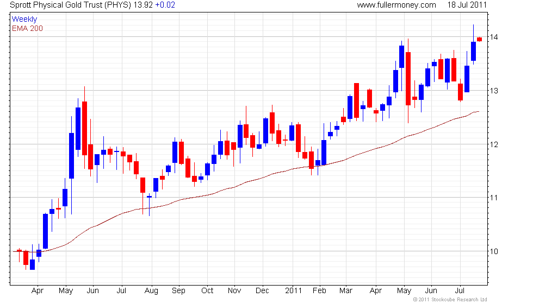The image size is (533, 304).
Task: Click the Feb x-axis label
Action: [x=319, y=291]
